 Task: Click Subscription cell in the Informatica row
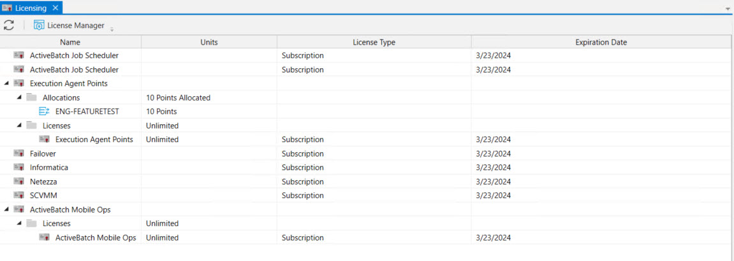(x=302, y=167)
